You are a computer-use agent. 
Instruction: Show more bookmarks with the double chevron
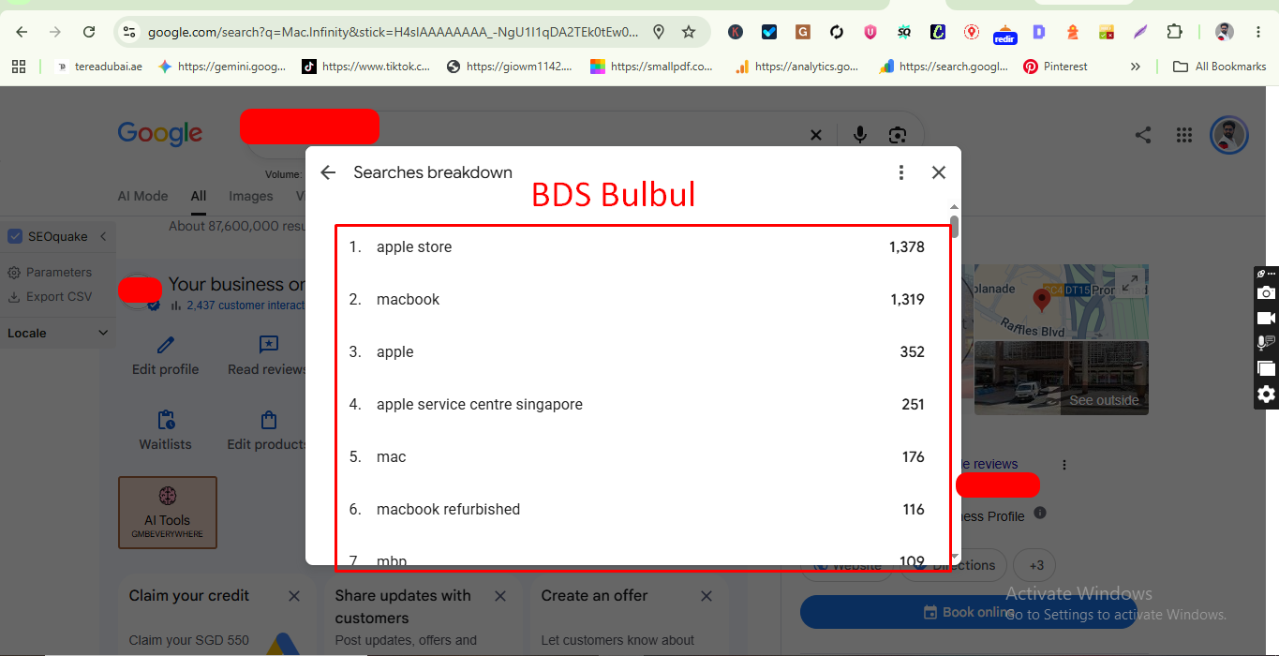pos(1136,67)
